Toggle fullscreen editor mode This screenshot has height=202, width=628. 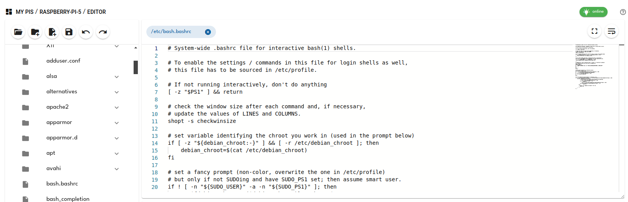click(595, 31)
